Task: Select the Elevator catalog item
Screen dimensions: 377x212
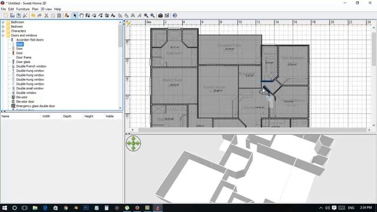Action: (22, 97)
